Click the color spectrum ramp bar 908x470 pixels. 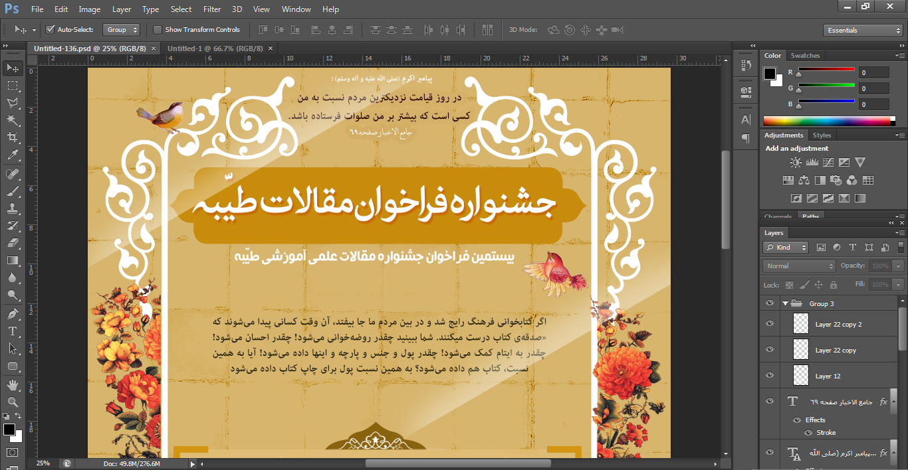tap(828, 121)
